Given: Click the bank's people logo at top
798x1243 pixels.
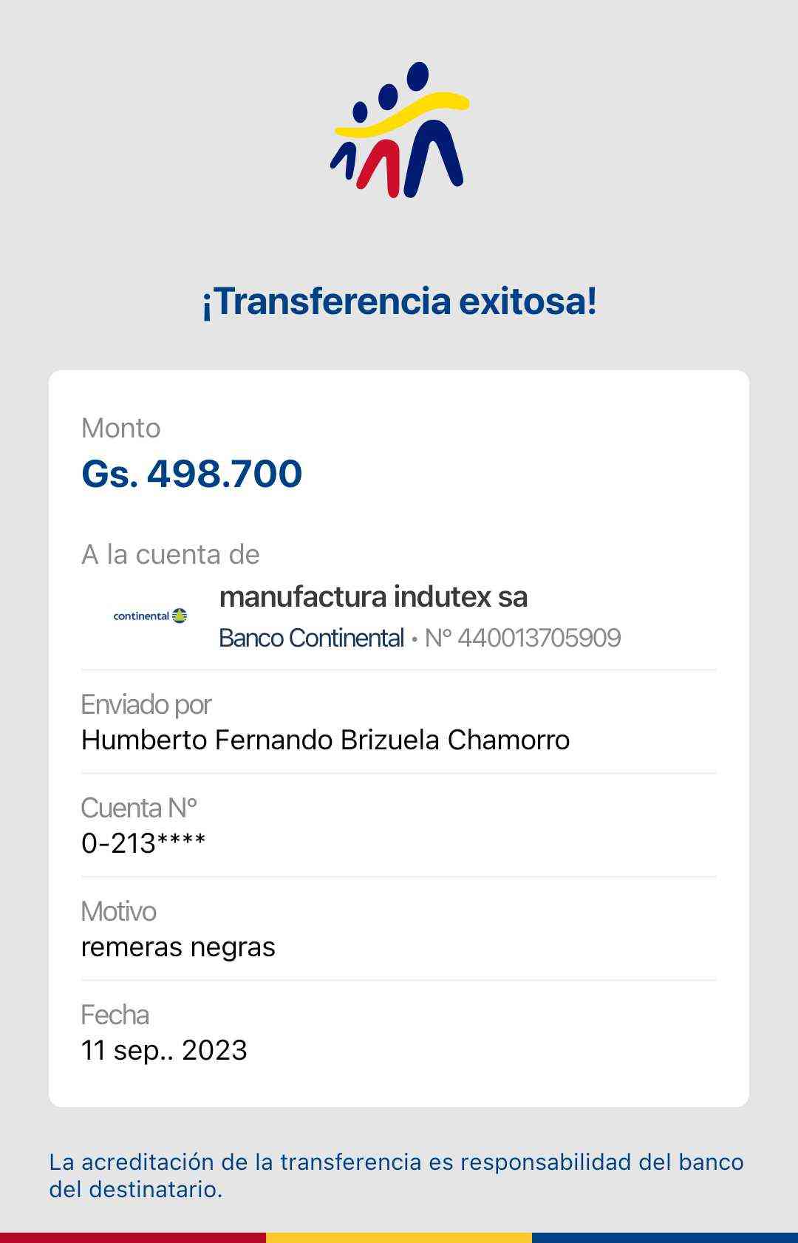Looking at the screenshot, I should tap(400, 130).
